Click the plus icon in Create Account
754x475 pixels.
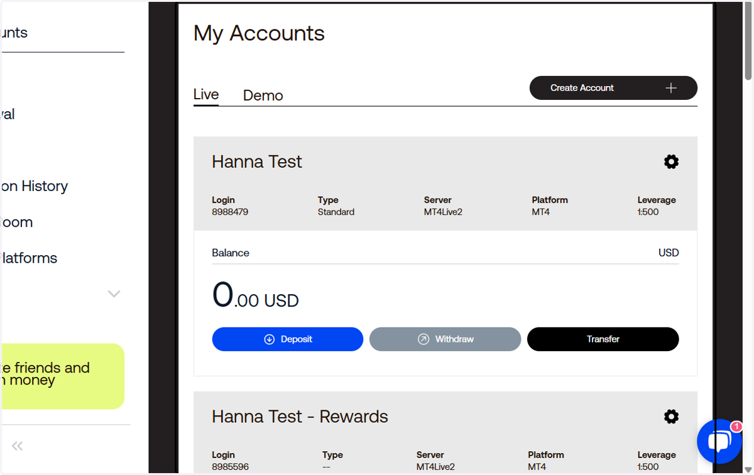point(671,88)
